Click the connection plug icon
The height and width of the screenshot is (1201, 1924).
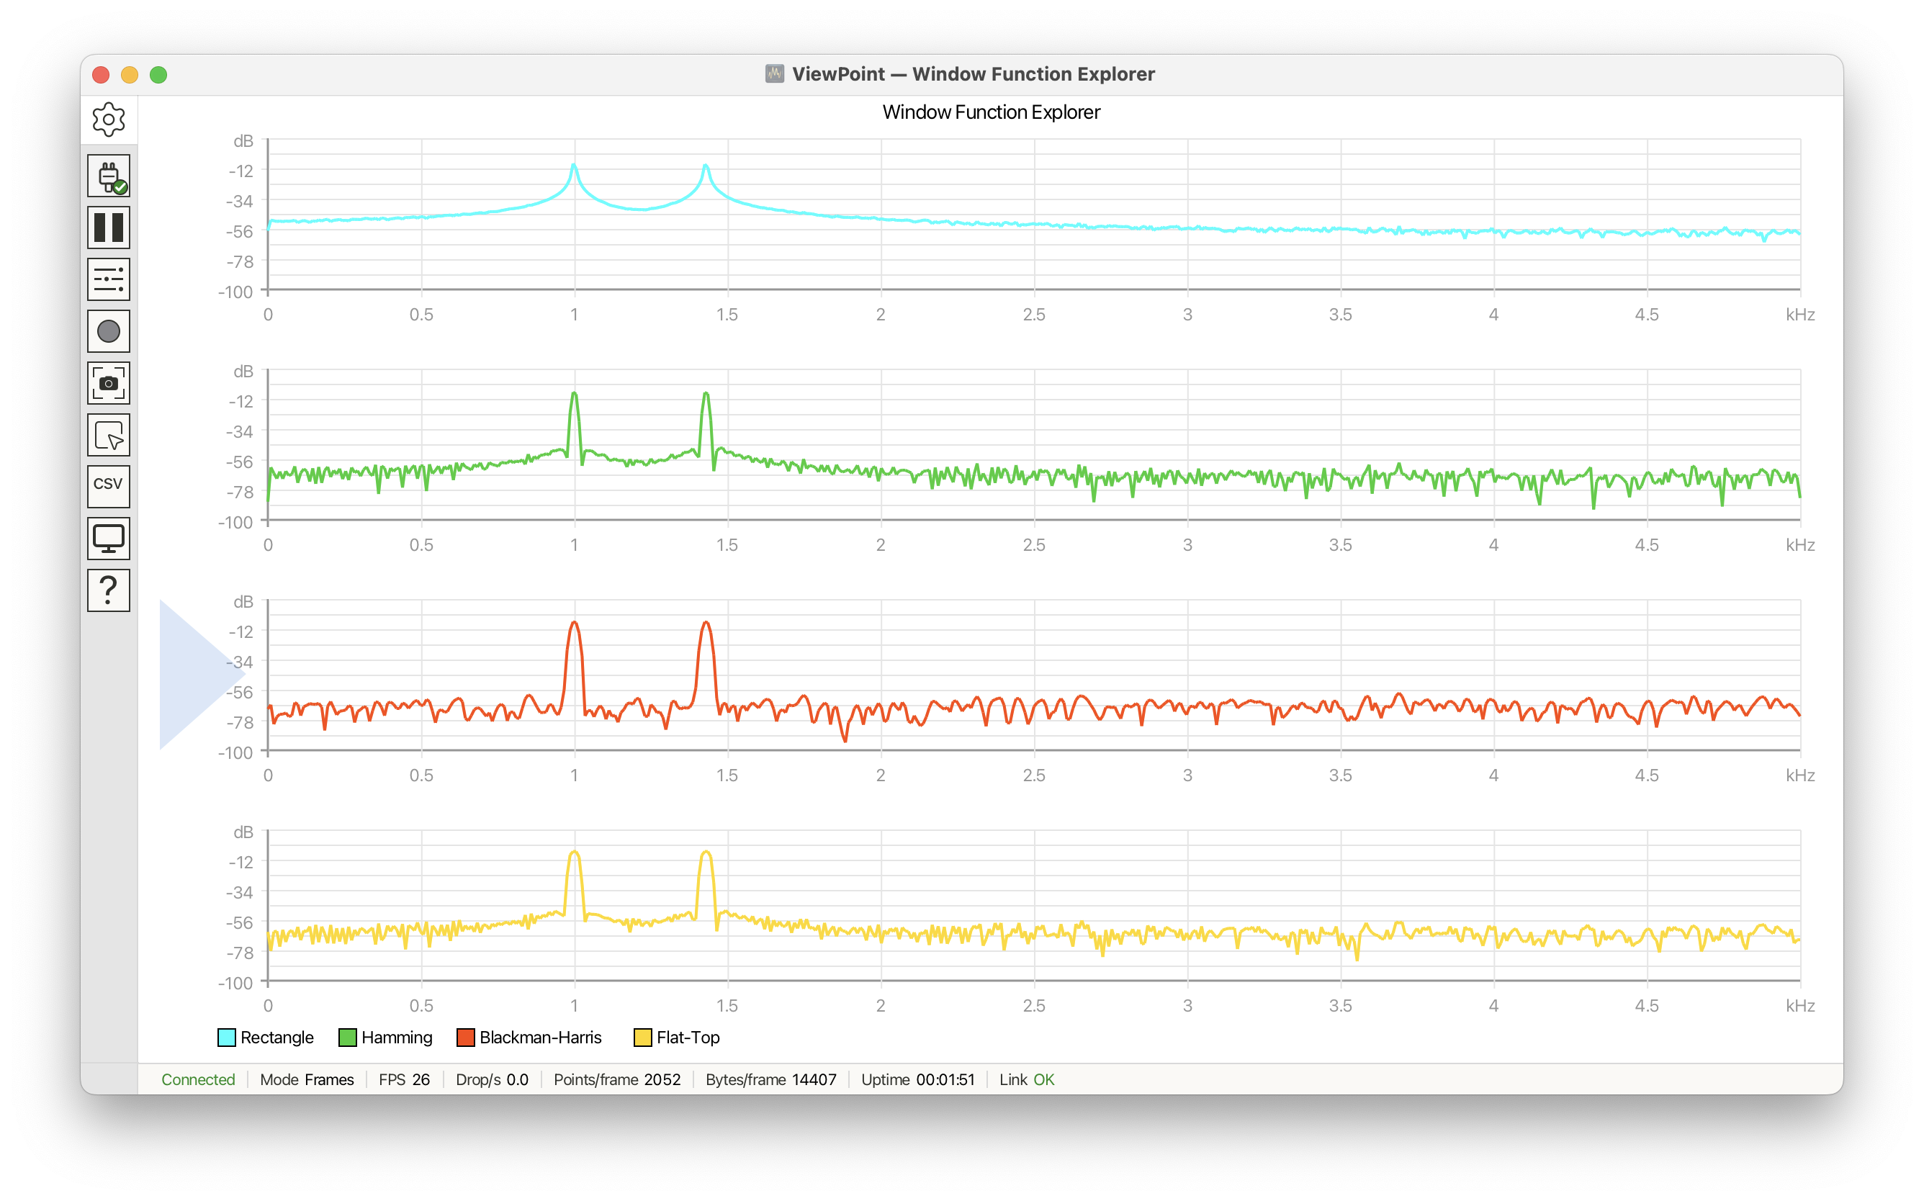[x=109, y=176]
